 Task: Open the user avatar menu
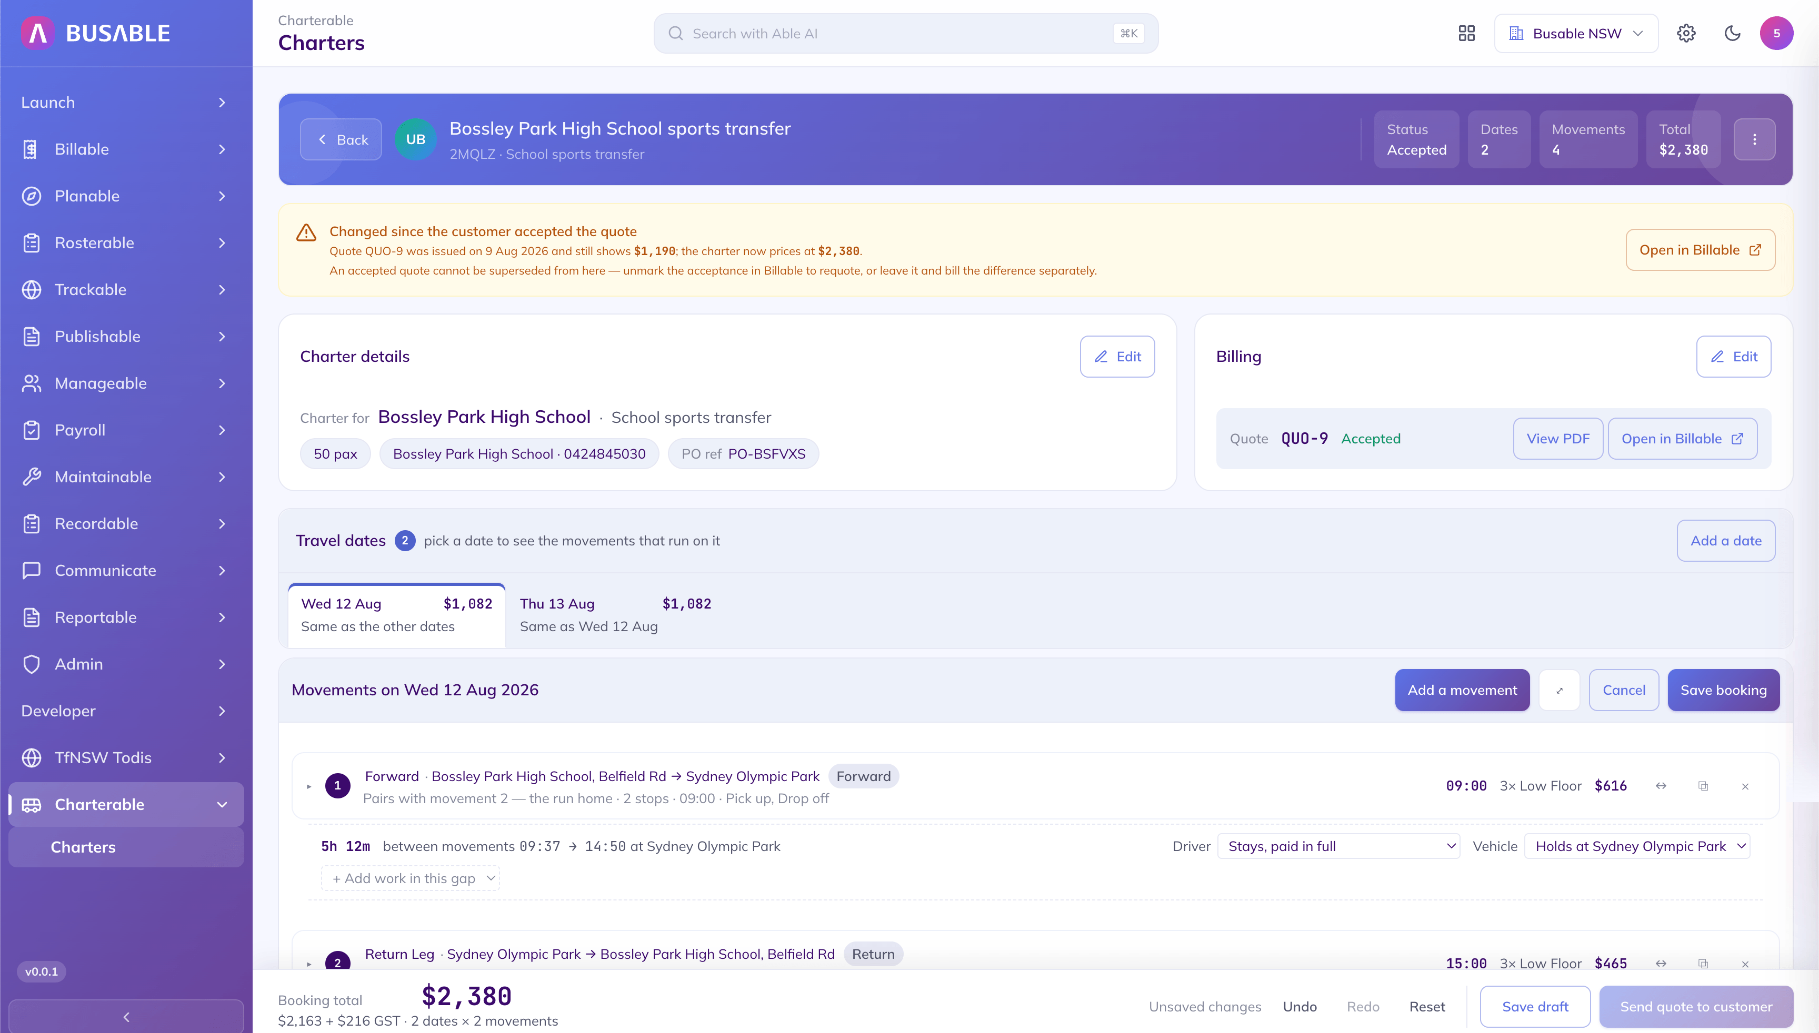[1776, 33]
